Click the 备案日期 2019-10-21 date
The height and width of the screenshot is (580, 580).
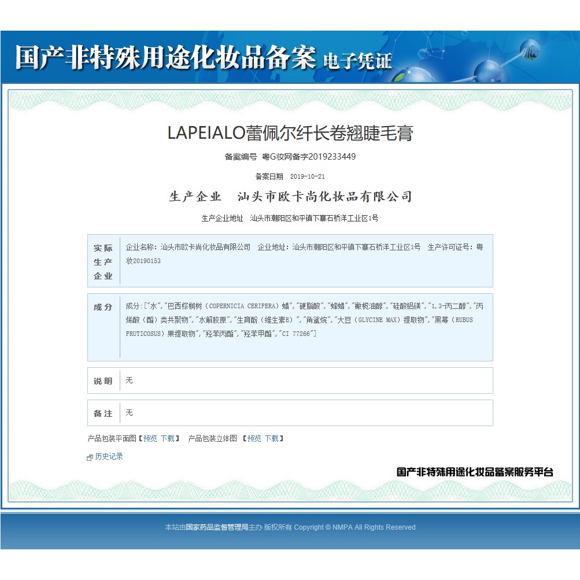(x=290, y=176)
